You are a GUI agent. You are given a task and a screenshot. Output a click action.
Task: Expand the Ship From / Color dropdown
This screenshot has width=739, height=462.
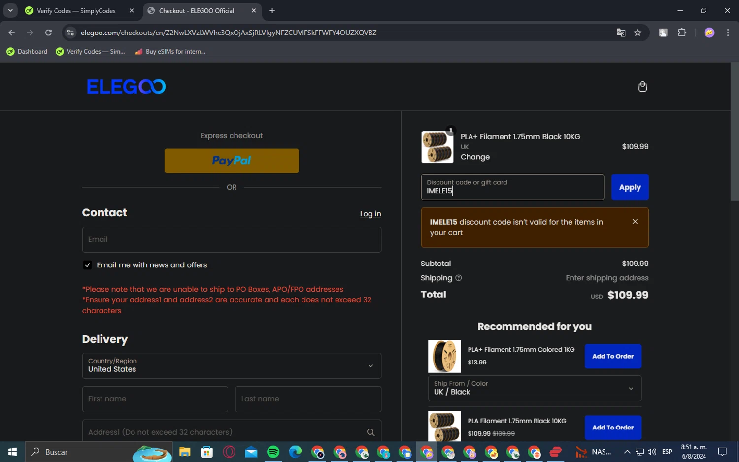[535, 388]
